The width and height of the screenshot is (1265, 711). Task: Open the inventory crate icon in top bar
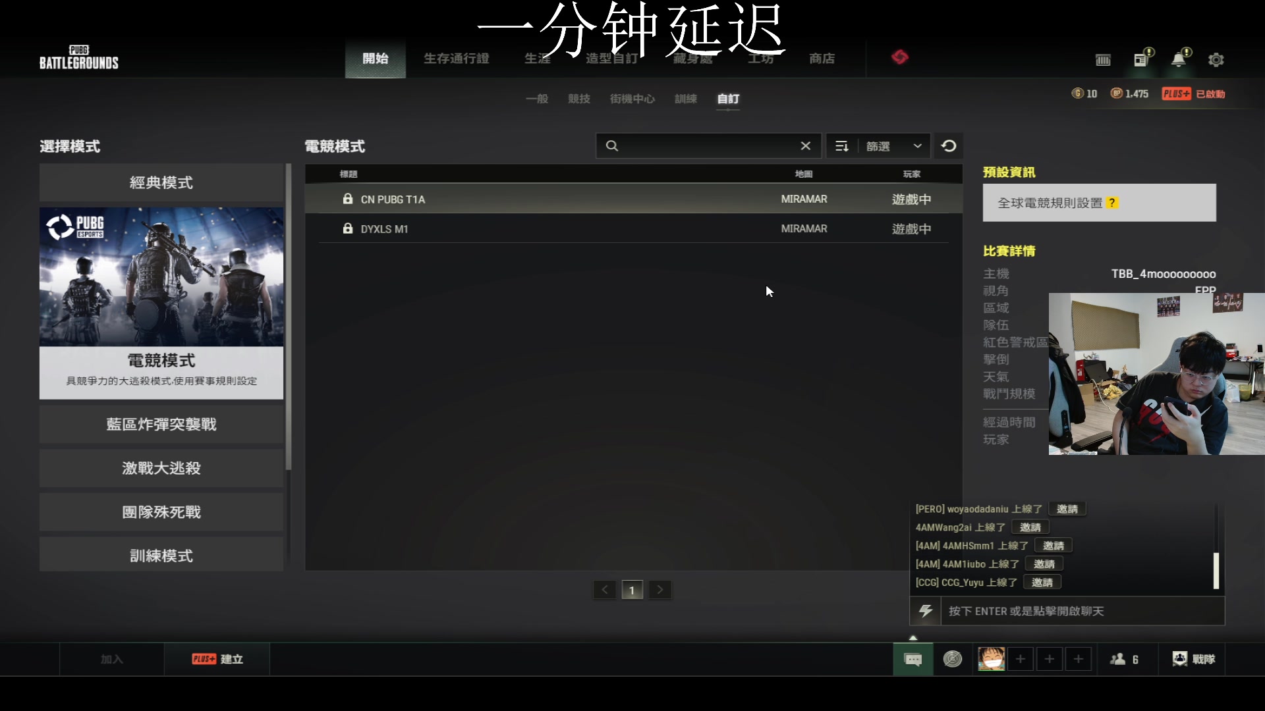tap(1103, 60)
